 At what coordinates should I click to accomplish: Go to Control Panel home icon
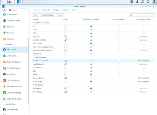coord(4,10)
